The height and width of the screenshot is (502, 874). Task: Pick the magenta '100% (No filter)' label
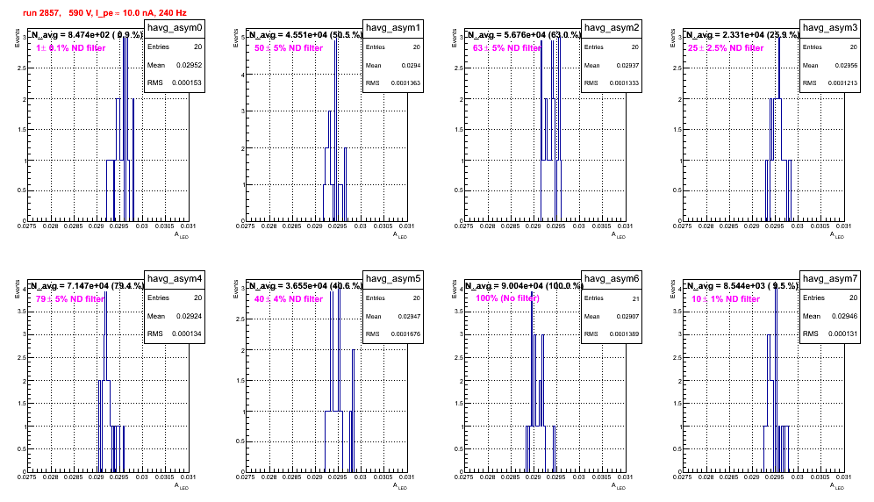508,298
